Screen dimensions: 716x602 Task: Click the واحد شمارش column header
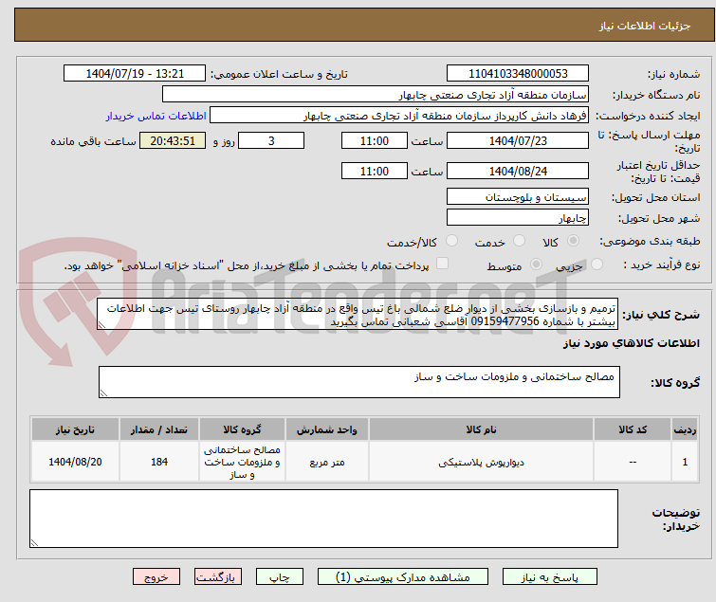[x=327, y=429]
